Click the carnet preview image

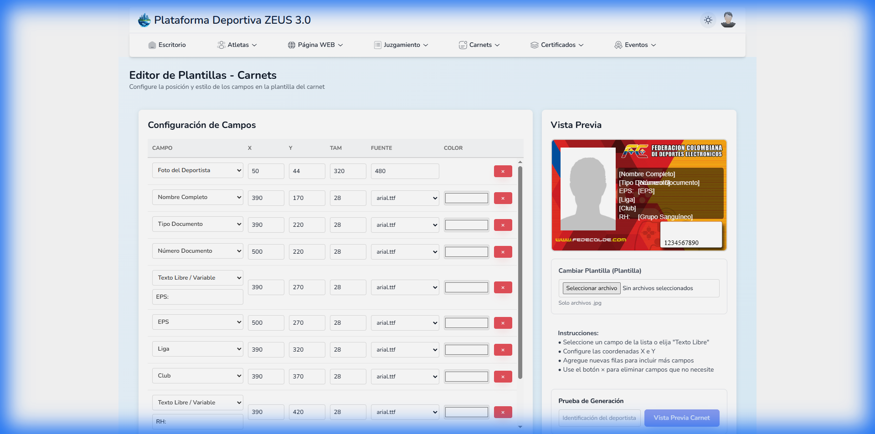click(x=638, y=195)
